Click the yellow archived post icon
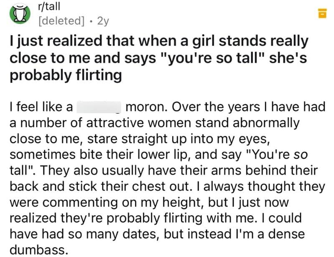The height and width of the screenshot is (257, 334). tap(322, 13)
